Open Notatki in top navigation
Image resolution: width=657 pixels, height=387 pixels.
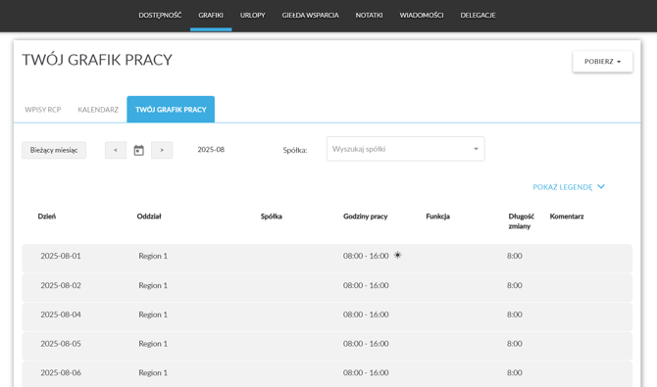[x=369, y=16]
